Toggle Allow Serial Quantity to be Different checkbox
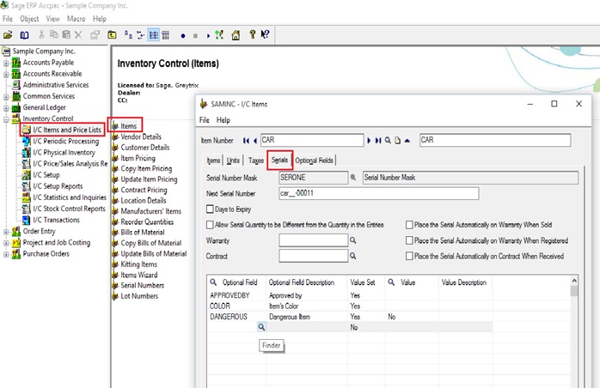Screen dimensions: 600x388 210,225
